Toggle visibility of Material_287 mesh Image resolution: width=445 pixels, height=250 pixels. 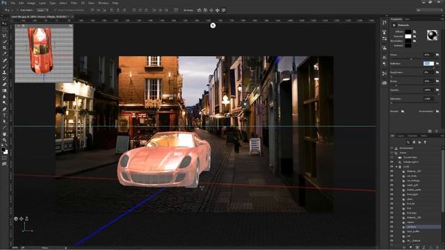(x=392, y=172)
